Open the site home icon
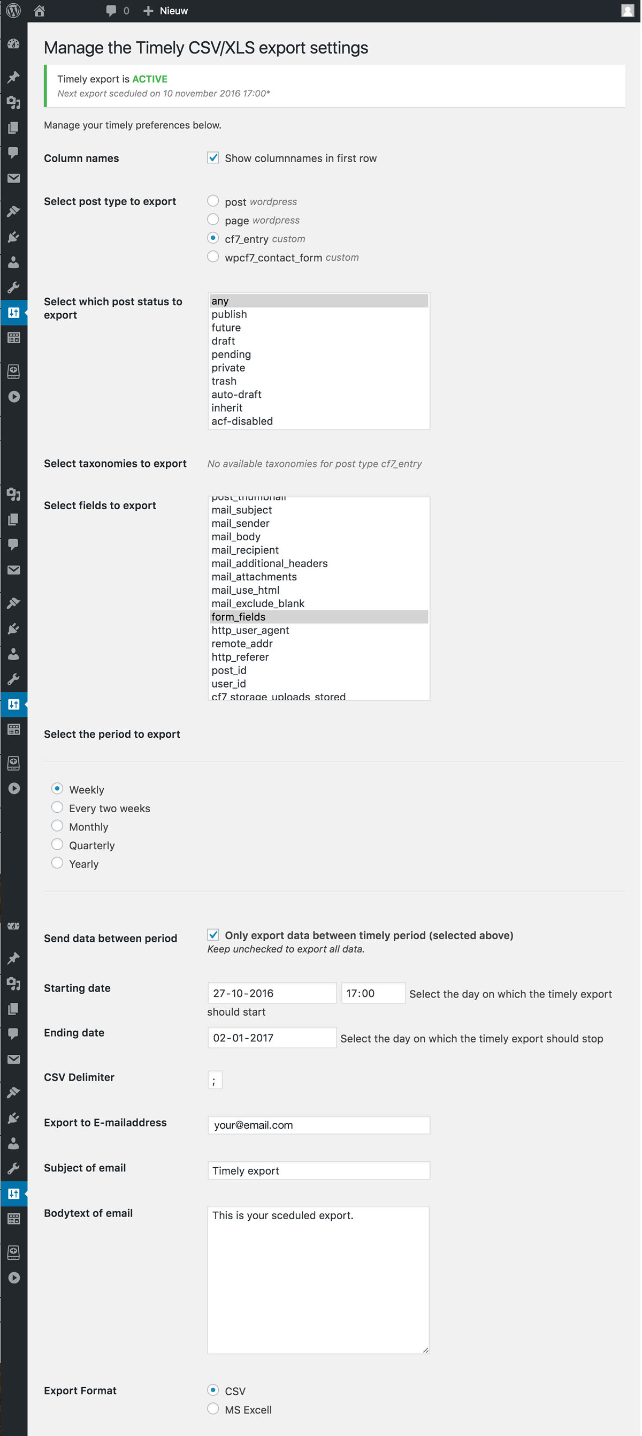642x1436 pixels. coord(39,11)
